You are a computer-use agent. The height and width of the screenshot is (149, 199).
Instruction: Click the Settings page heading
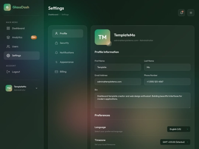[56, 8]
